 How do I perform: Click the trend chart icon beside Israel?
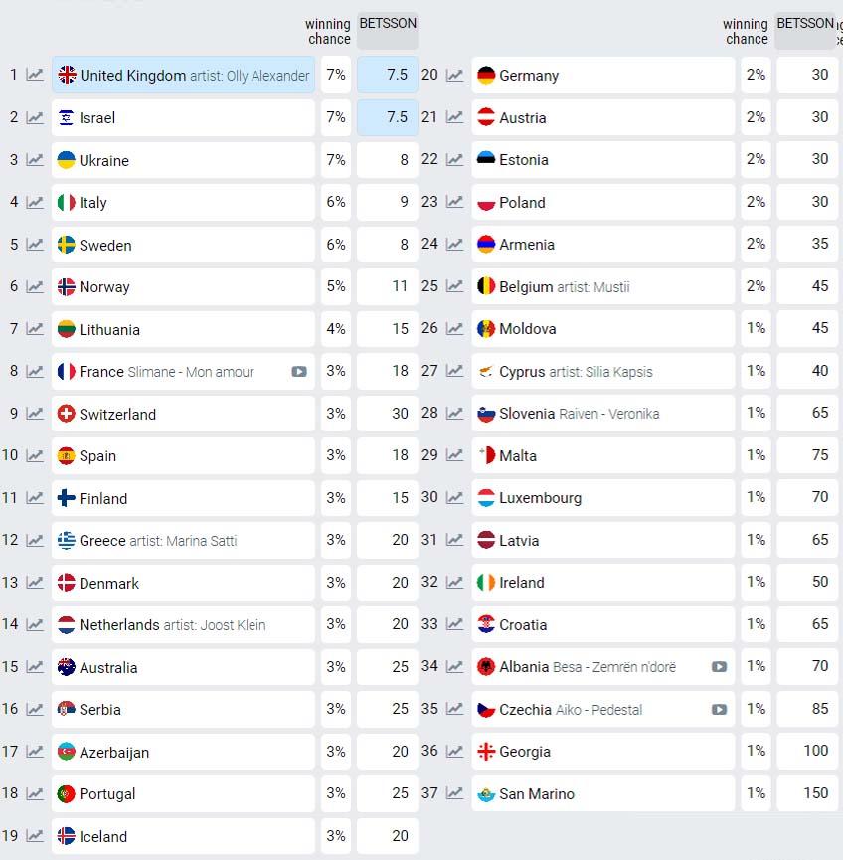click(x=35, y=117)
